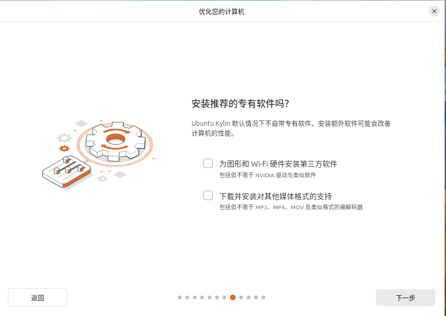Click the NVIDIA driver description text
This screenshot has height=316, width=446.
point(268,175)
